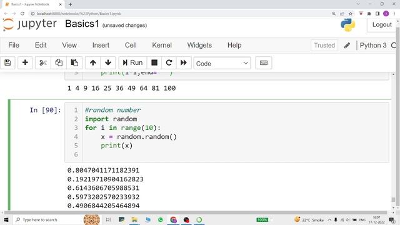400x225 pixels.
Task: Close the Basics1 browser tab
Action: coord(61,4)
